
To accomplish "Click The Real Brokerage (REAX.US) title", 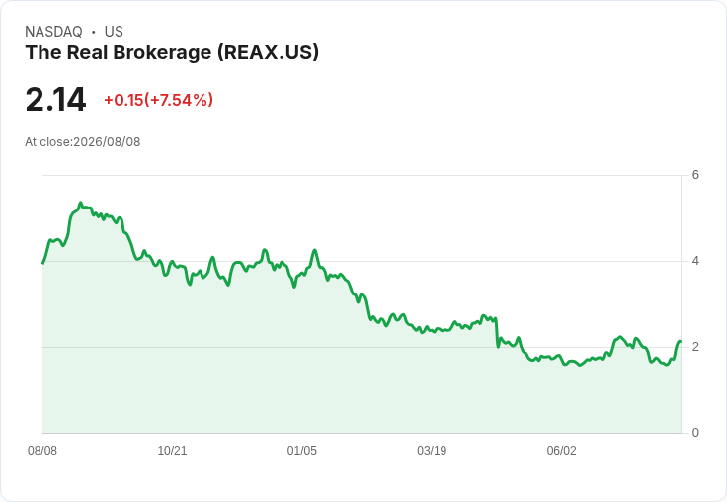I will point(172,53).
